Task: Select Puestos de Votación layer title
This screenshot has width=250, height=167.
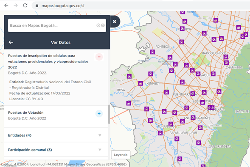Action: pos(25,112)
